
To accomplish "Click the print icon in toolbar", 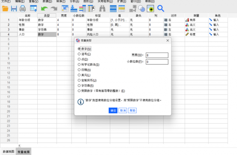I will pyautogui.click(x=23, y=8).
